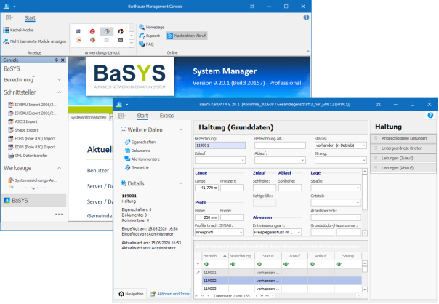
Task: Click the Bezeichnung alt. input field
Action: [280, 145]
